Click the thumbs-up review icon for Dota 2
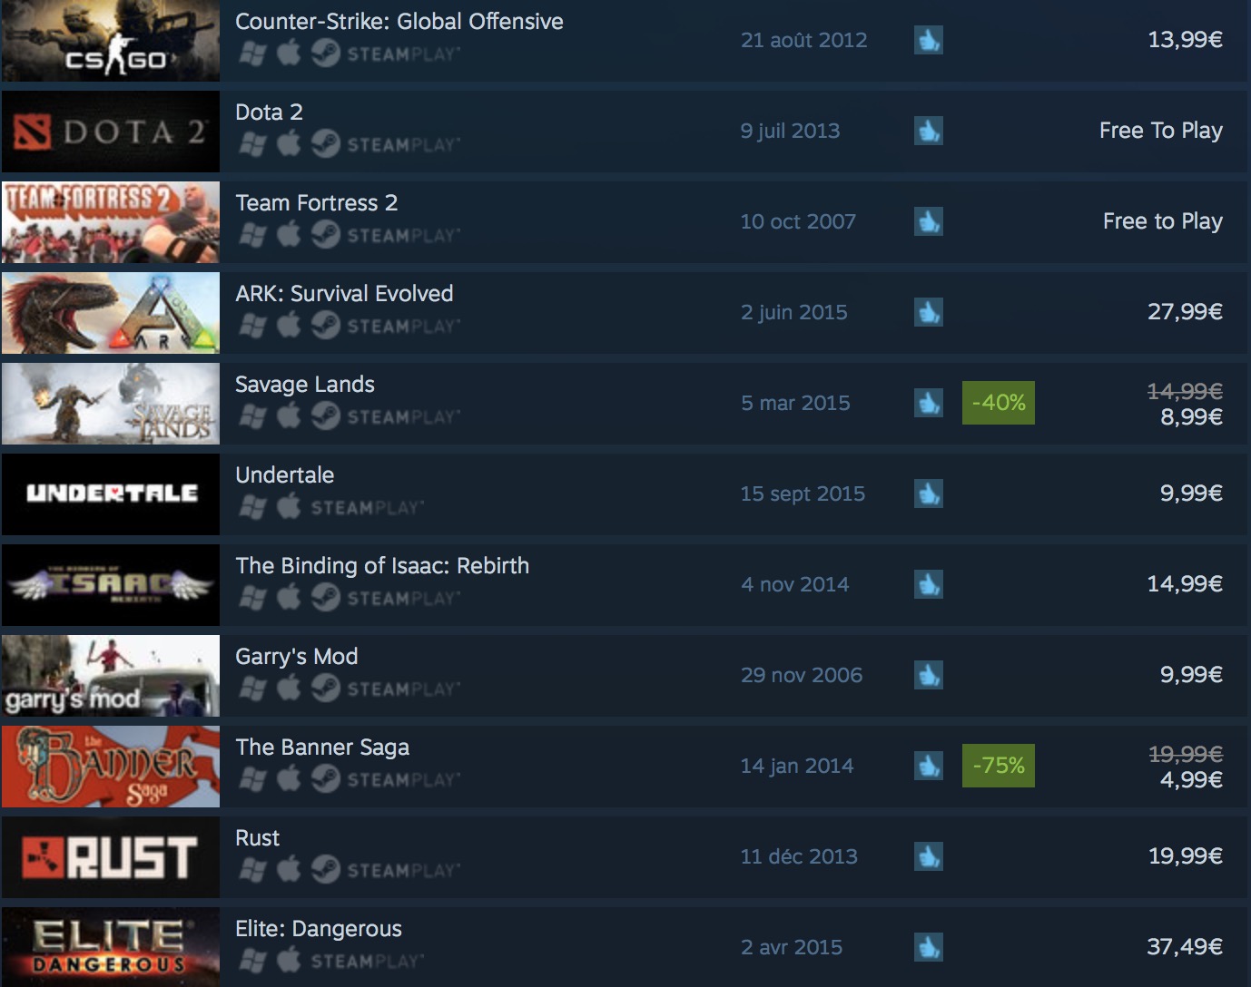The height and width of the screenshot is (987, 1251). pyautogui.click(x=928, y=131)
